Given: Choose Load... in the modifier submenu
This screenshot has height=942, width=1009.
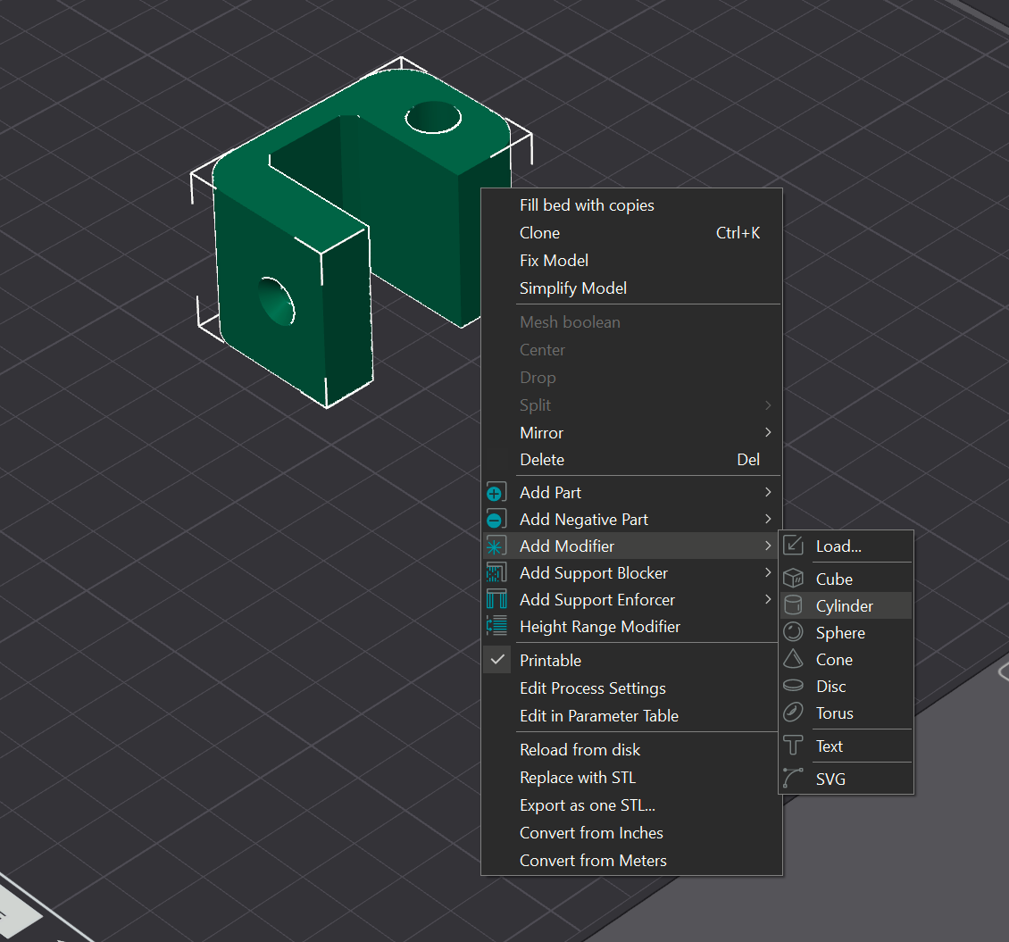Looking at the screenshot, I should pos(846,546).
